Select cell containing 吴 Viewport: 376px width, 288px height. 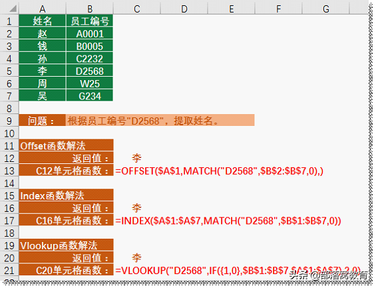point(42,95)
